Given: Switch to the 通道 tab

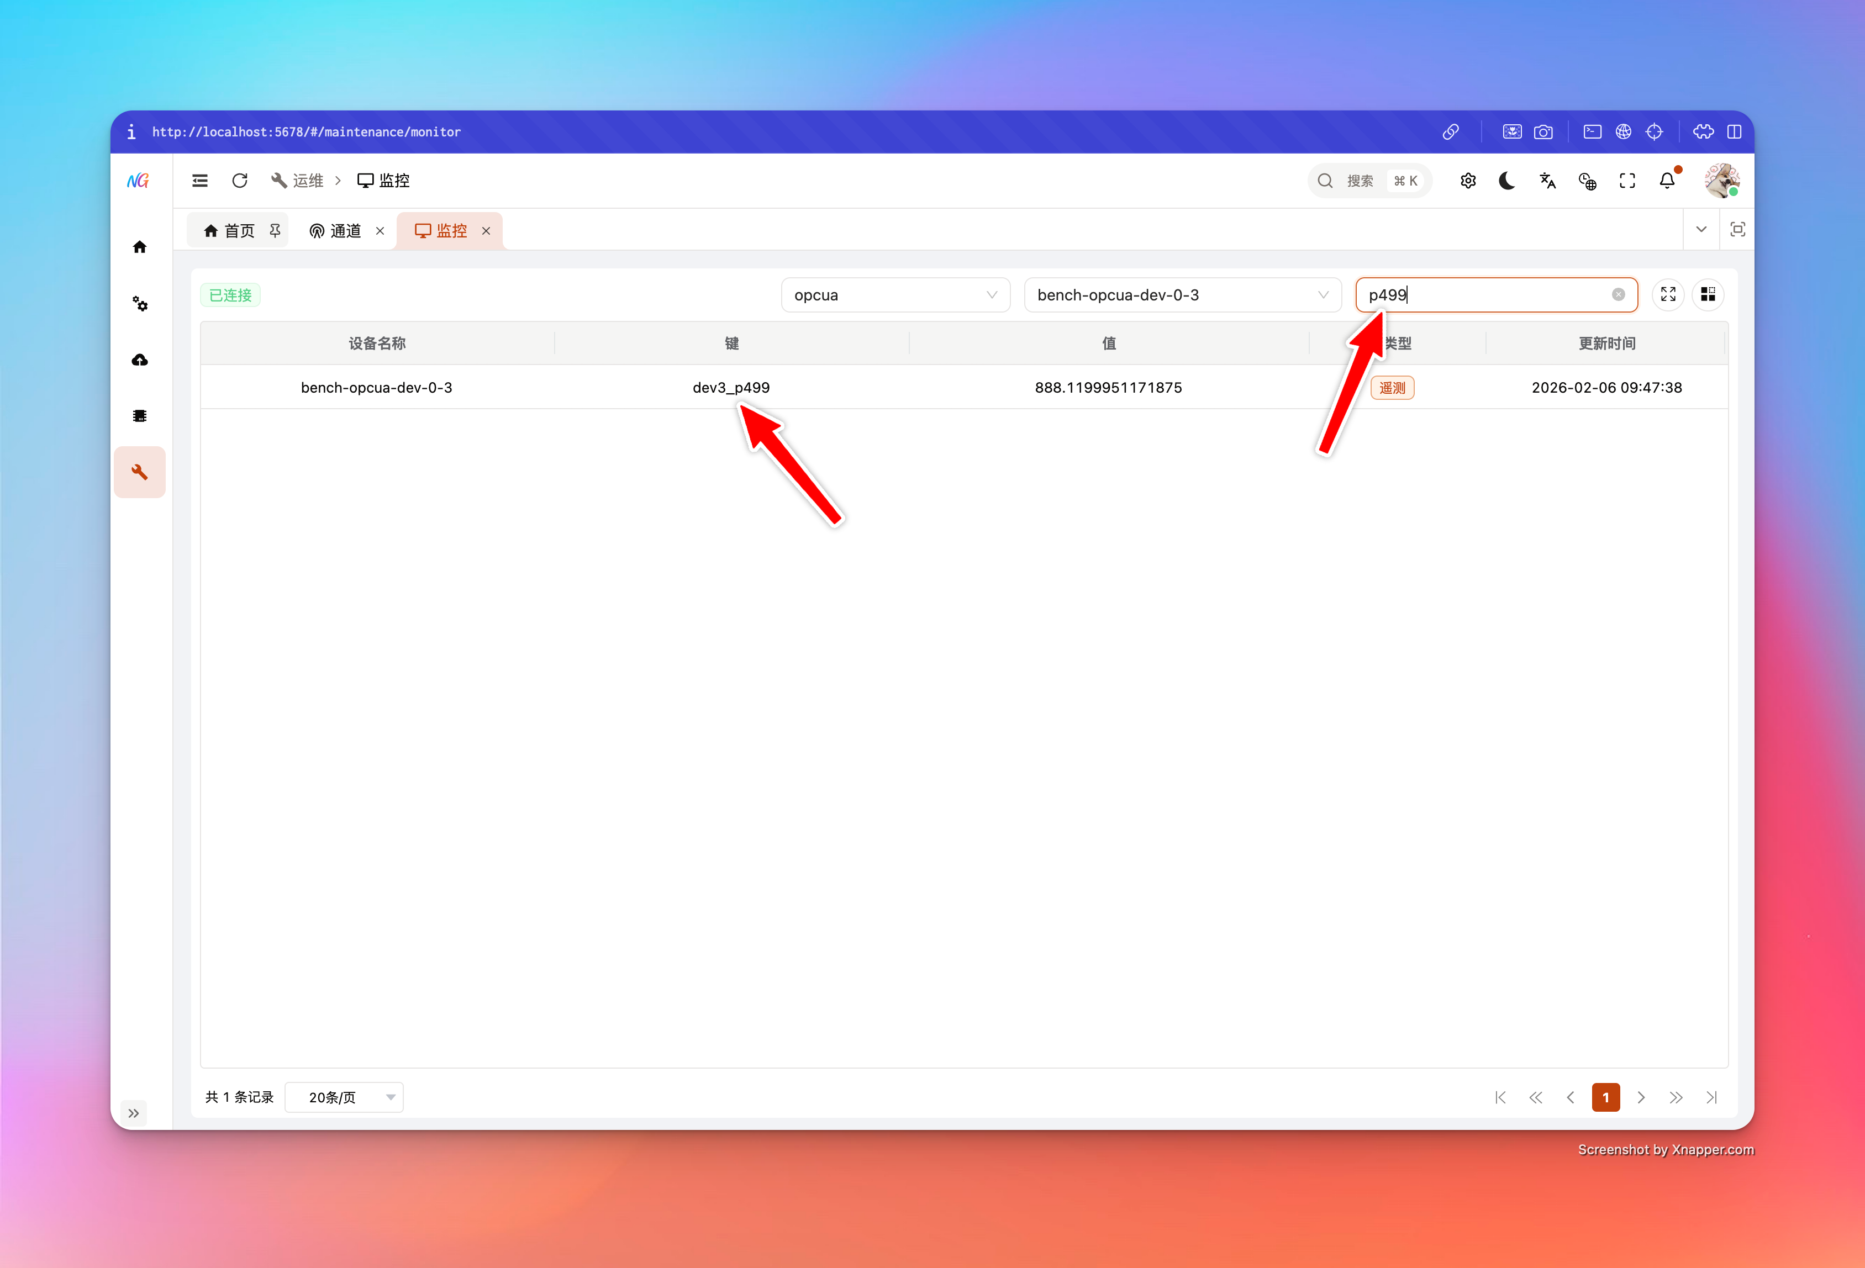Looking at the screenshot, I should [344, 230].
